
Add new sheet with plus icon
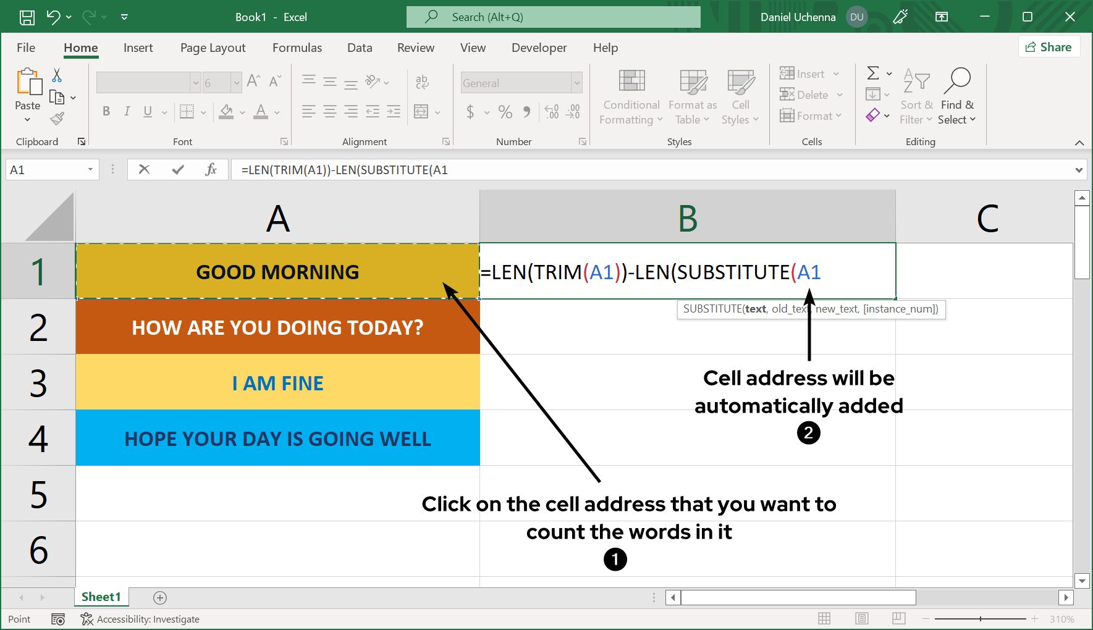pos(160,597)
